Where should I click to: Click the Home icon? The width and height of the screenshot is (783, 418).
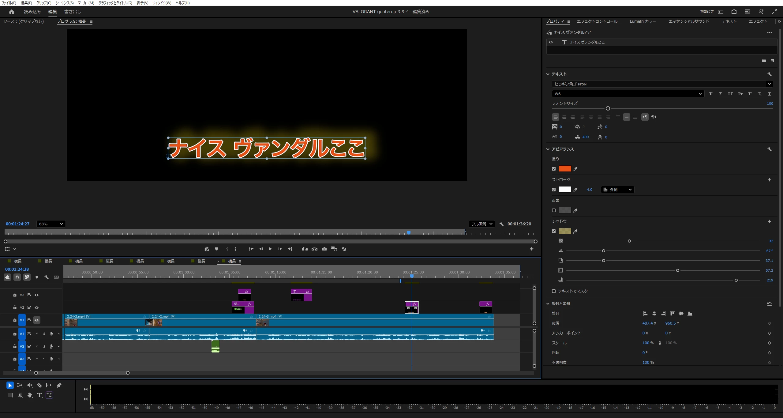[12, 12]
